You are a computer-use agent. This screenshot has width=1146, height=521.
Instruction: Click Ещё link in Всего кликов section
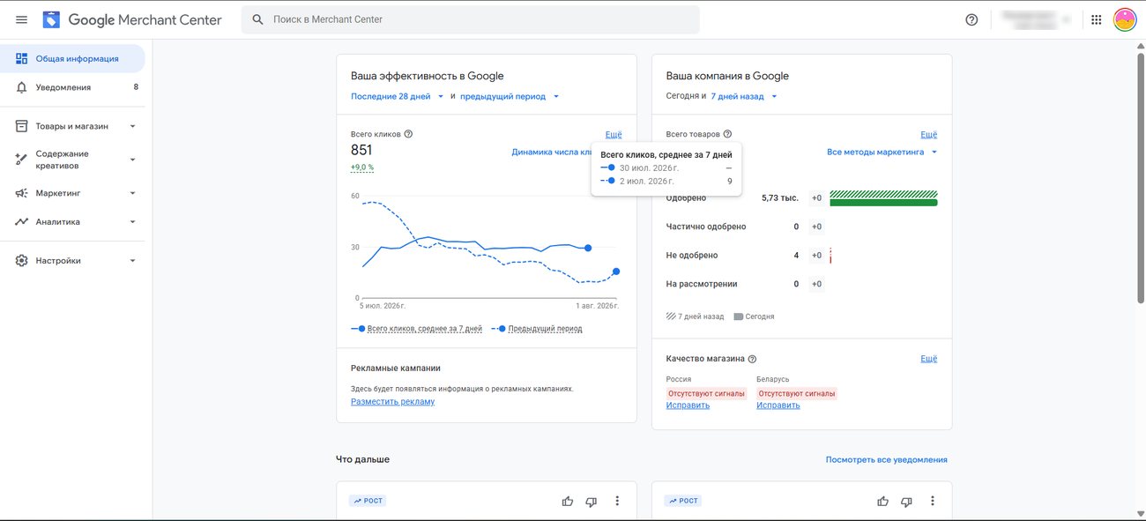[614, 134]
